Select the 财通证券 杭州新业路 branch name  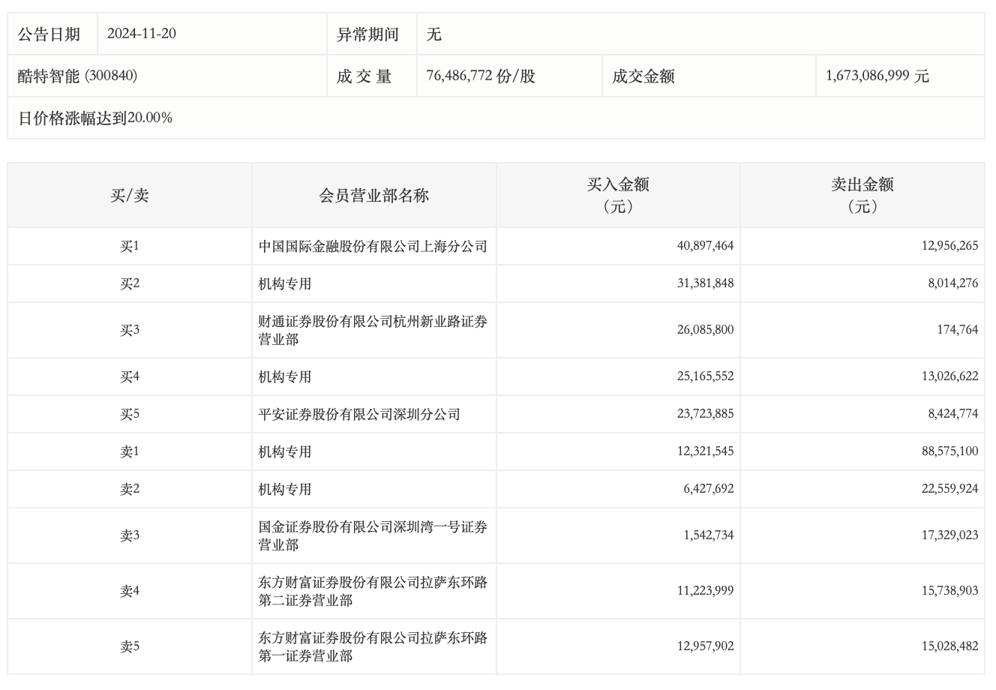(373, 330)
